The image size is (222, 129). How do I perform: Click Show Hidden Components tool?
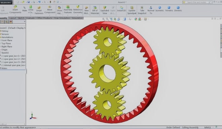point(59,10)
